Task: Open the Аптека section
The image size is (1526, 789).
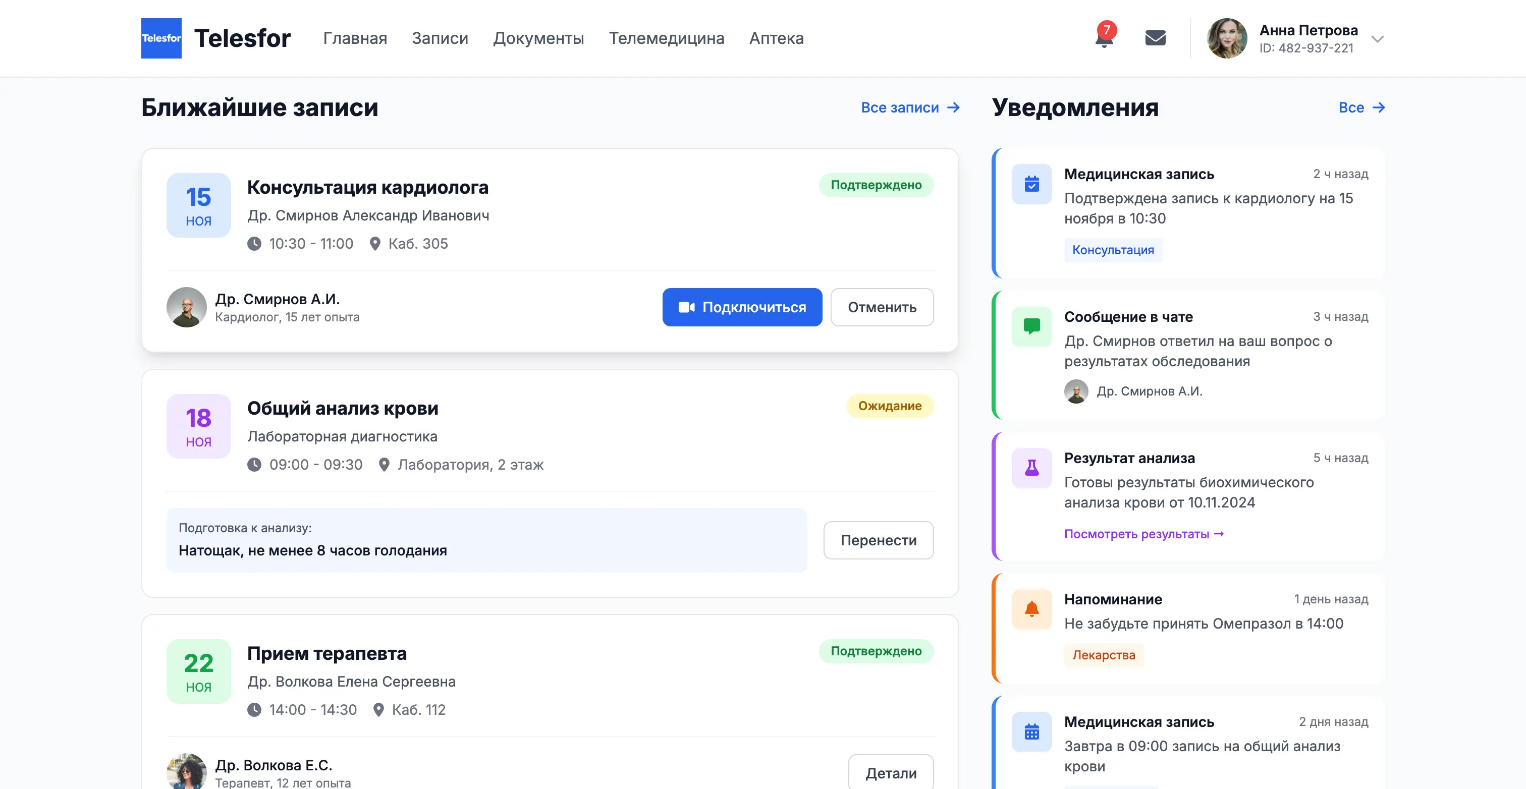Action: tap(777, 38)
